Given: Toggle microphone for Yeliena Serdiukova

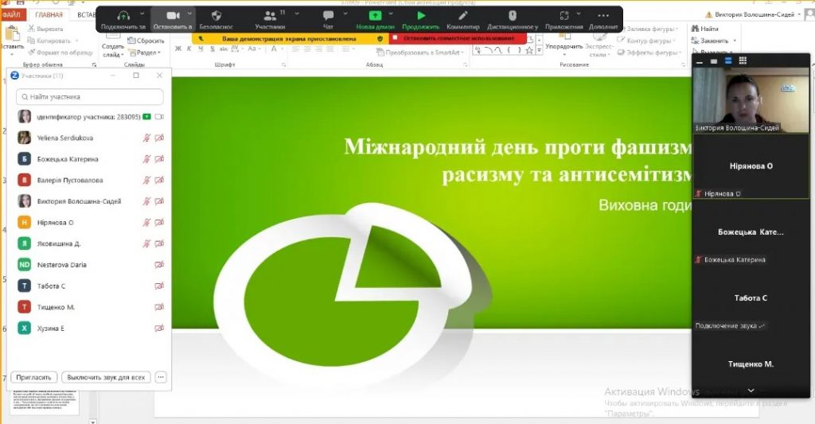Looking at the screenshot, I should (146, 138).
